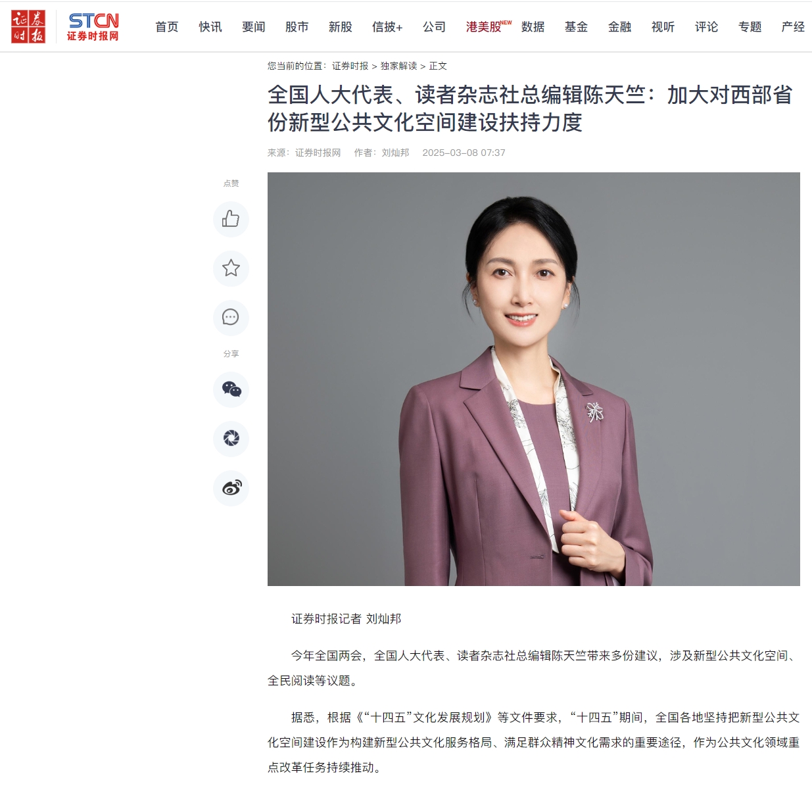Share article to Weibo icon
812x786 pixels.
click(x=231, y=488)
